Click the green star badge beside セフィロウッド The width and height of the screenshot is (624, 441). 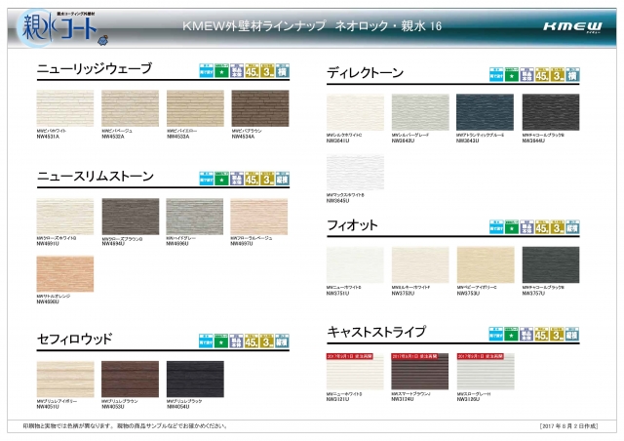(x=221, y=341)
